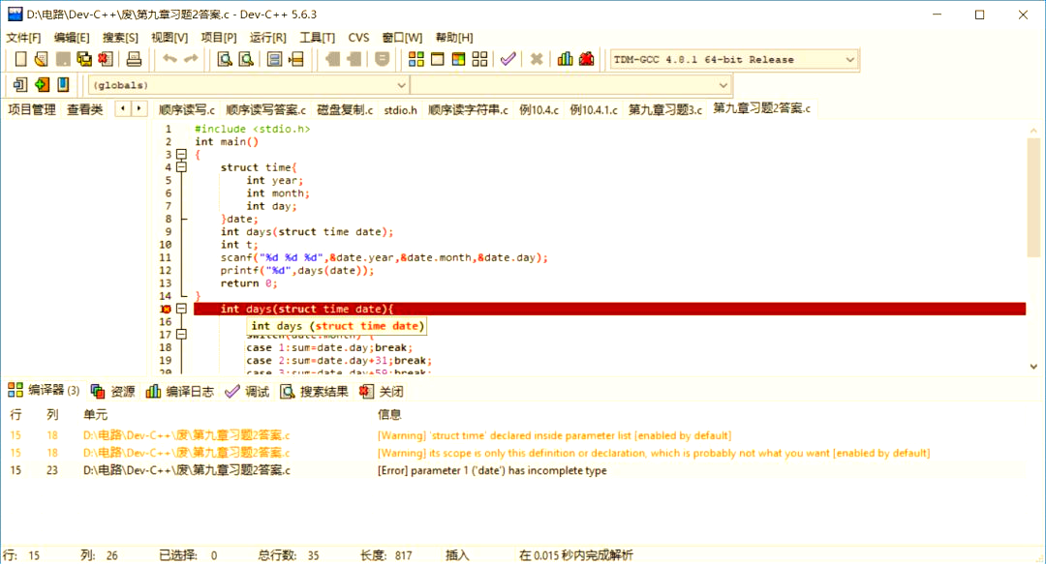Click the Rebuild All grid icon
The width and height of the screenshot is (1046, 564).
[479, 59]
